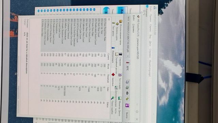Click the Хорошо health status box in CrystalDiskInfo
Image resolution: width=218 pixels, height=123 pixels.
coord(122,10)
